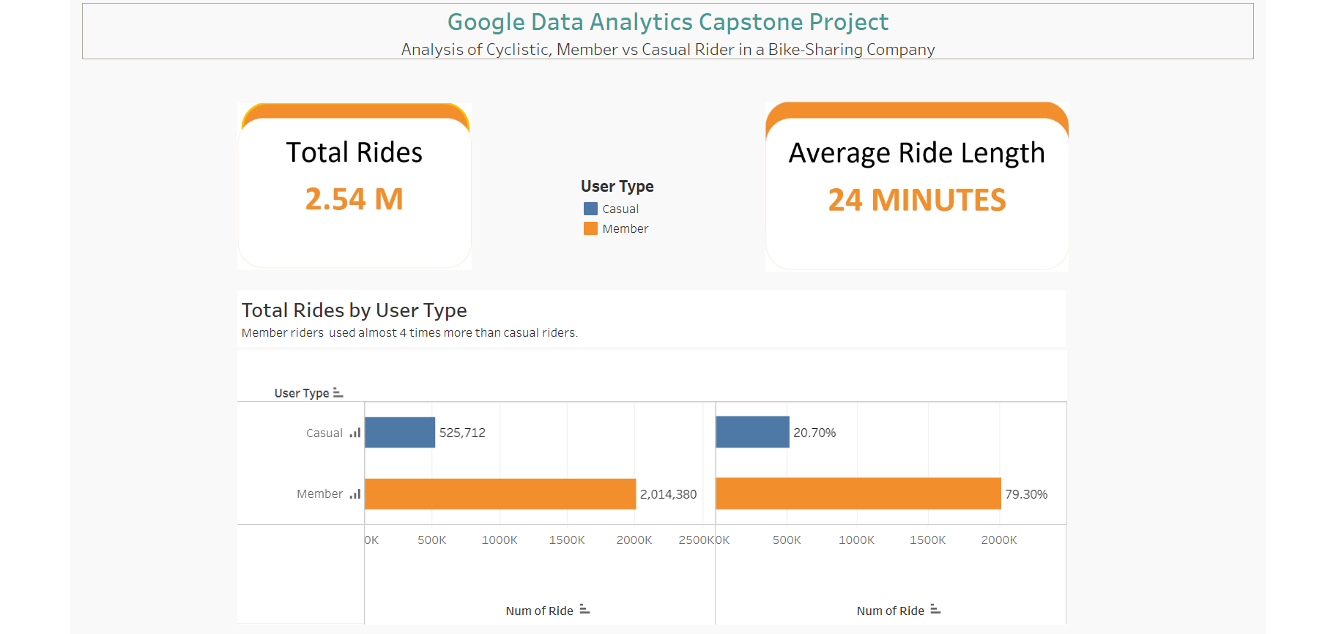
Task: Click the Casual legend label
Action: coord(620,209)
